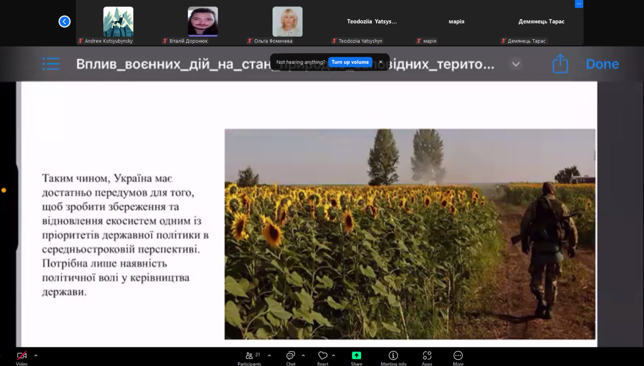Screen dimensions: 644x366
Task: Open the Chat panel
Action: coord(290,356)
